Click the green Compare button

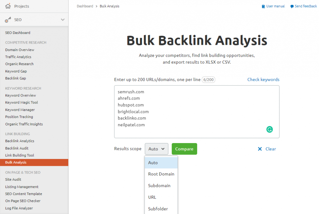pos(184,149)
